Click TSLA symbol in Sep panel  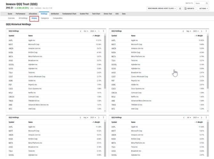click(x=113, y=61)
